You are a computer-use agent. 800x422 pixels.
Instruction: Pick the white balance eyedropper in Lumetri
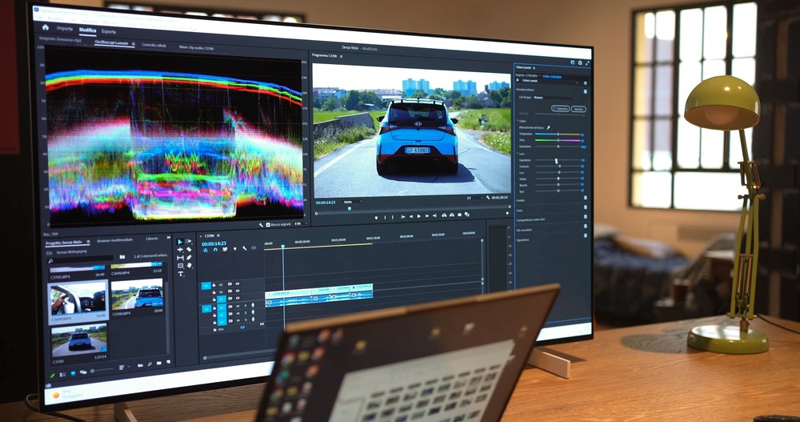pos(549,127)
